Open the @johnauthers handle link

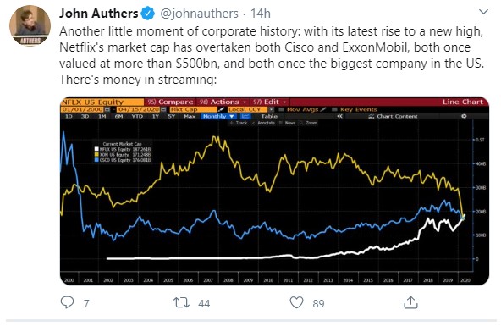click(x=199, y=14)
